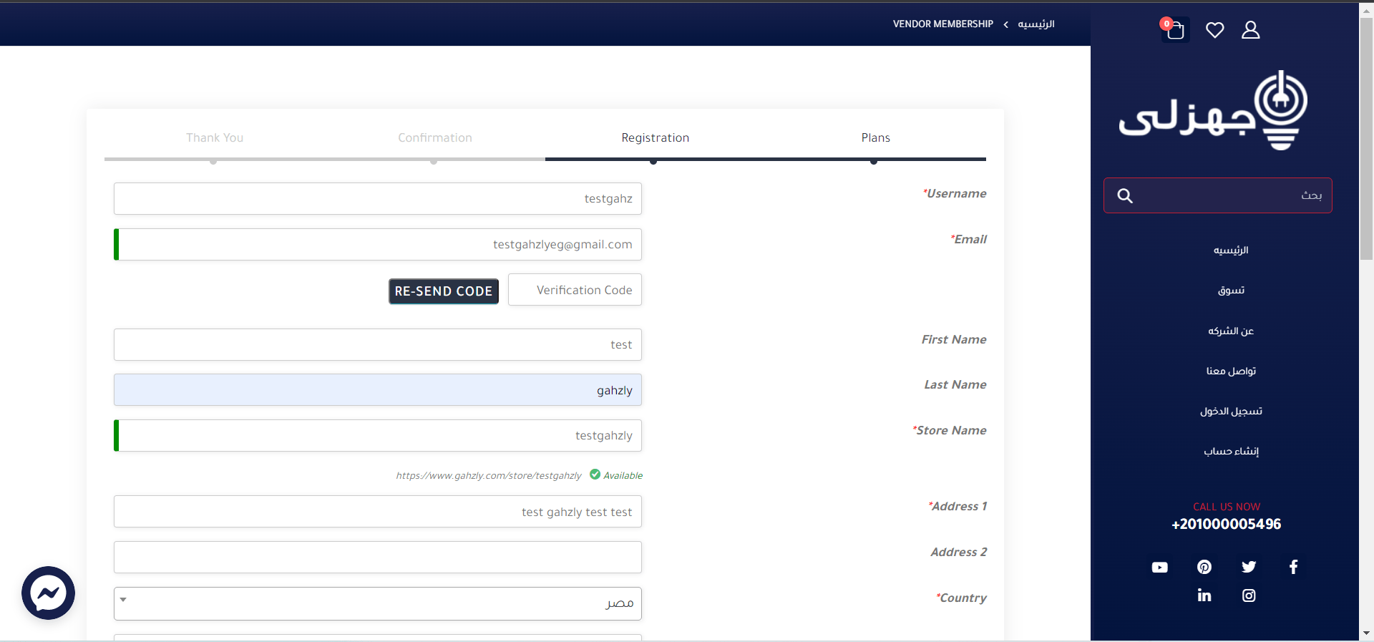Open the YouTube social icon
The width and height of the screenshot is (1374, 642).
click(1159, 568)
